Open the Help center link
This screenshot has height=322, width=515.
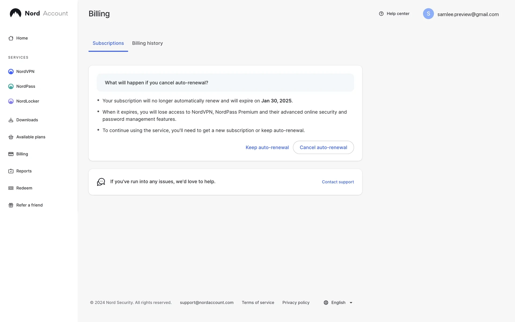click(394, 14)
